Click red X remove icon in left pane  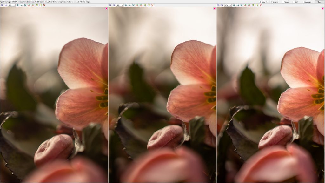(44, 5)
